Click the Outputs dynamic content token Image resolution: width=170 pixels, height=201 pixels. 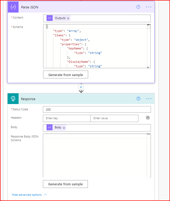pos(60,18)
